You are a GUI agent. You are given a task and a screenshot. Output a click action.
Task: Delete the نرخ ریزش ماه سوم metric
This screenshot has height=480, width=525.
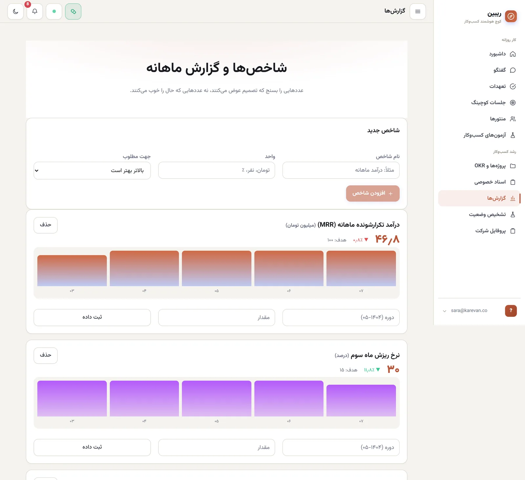coord(46,355)
